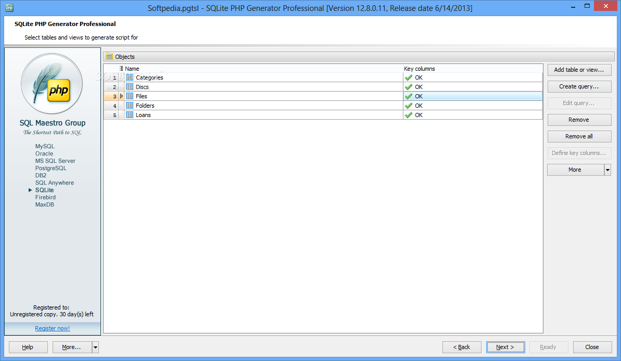The height and width of the screenshot is (361, 621).
Task: Click the Categories table icon
Action: point(130,78)
